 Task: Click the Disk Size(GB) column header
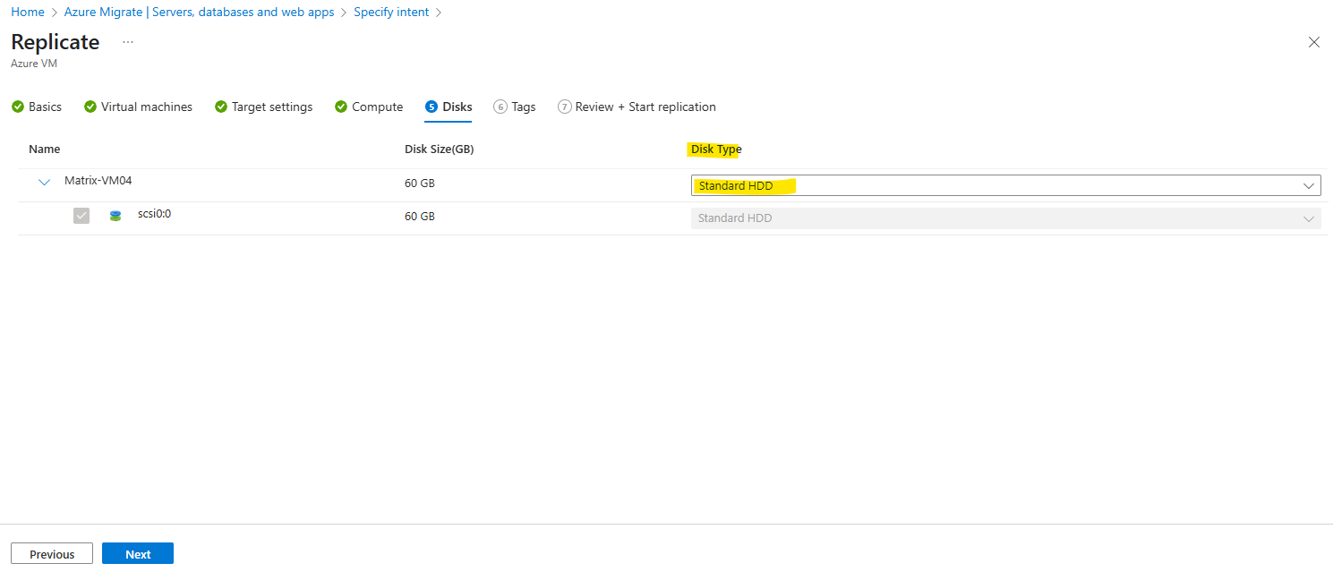click(440, 149)
